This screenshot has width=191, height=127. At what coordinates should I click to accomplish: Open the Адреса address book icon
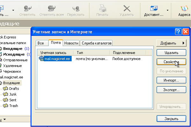point(184,8)
